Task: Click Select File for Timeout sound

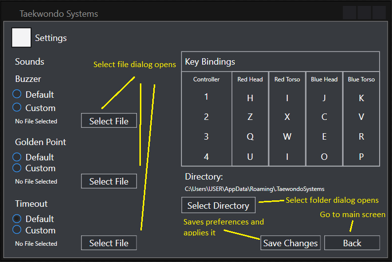Action: 109,243
